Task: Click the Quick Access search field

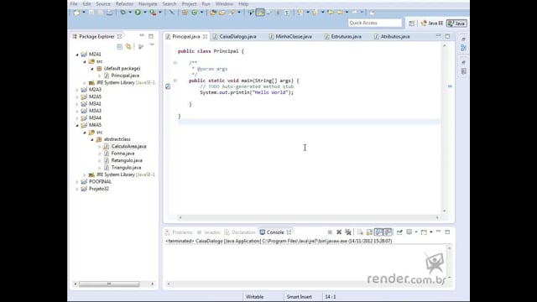Action: (x=375, y=23)
